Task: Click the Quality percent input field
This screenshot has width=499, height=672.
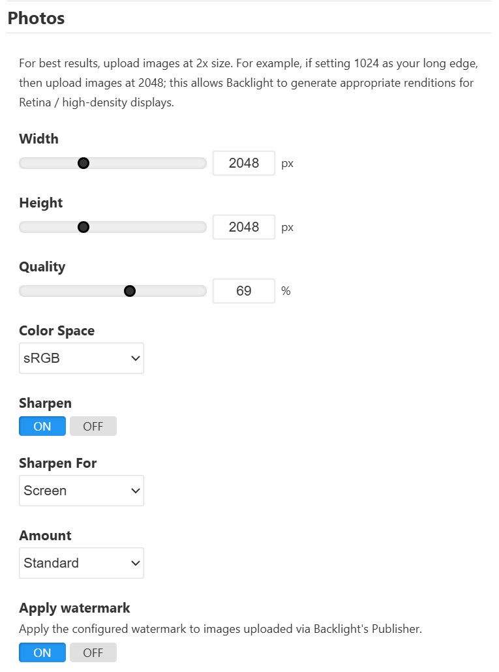Action: 243,291
